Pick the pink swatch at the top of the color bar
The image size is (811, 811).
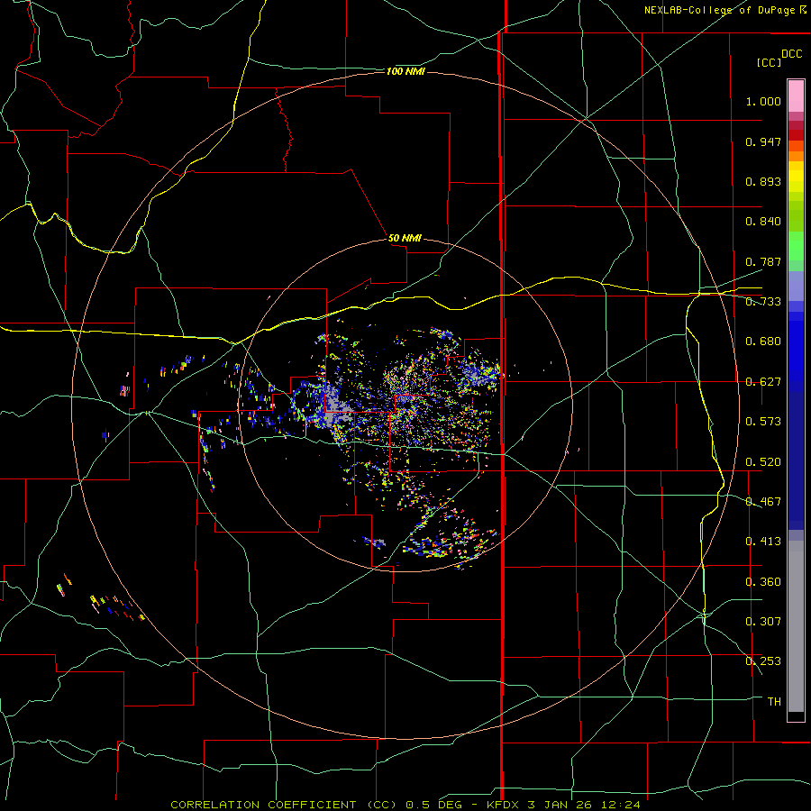point(796,96)
